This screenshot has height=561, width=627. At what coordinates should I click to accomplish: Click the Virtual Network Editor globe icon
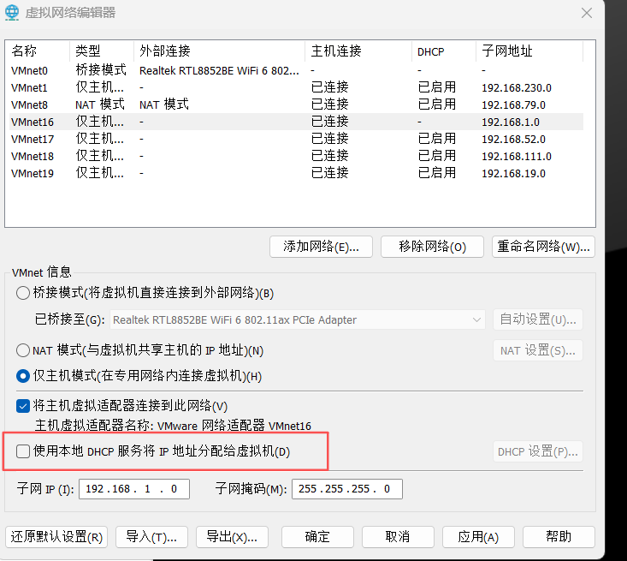coord(12,12)
